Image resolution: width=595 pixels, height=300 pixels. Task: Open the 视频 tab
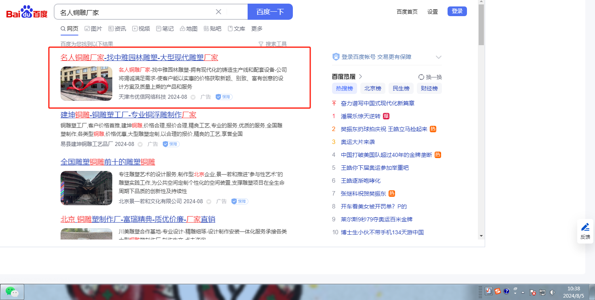[141, 29]
